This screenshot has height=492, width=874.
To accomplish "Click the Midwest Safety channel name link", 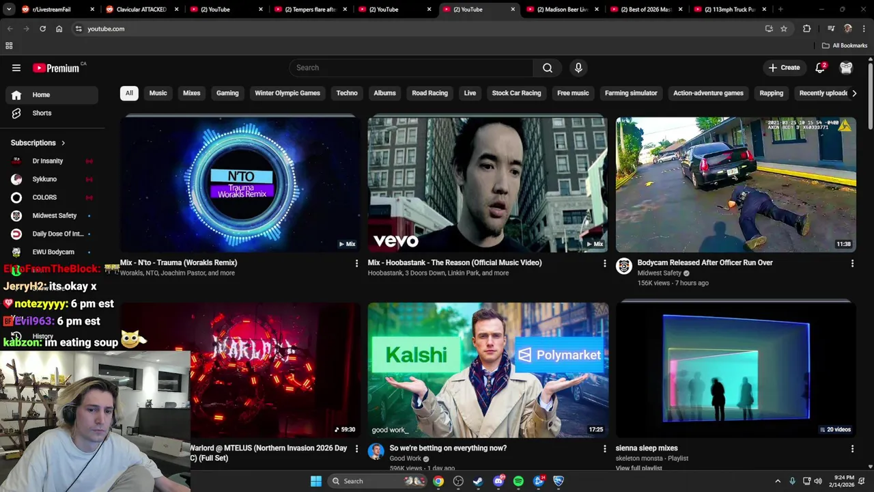I will tap(660, 273).
